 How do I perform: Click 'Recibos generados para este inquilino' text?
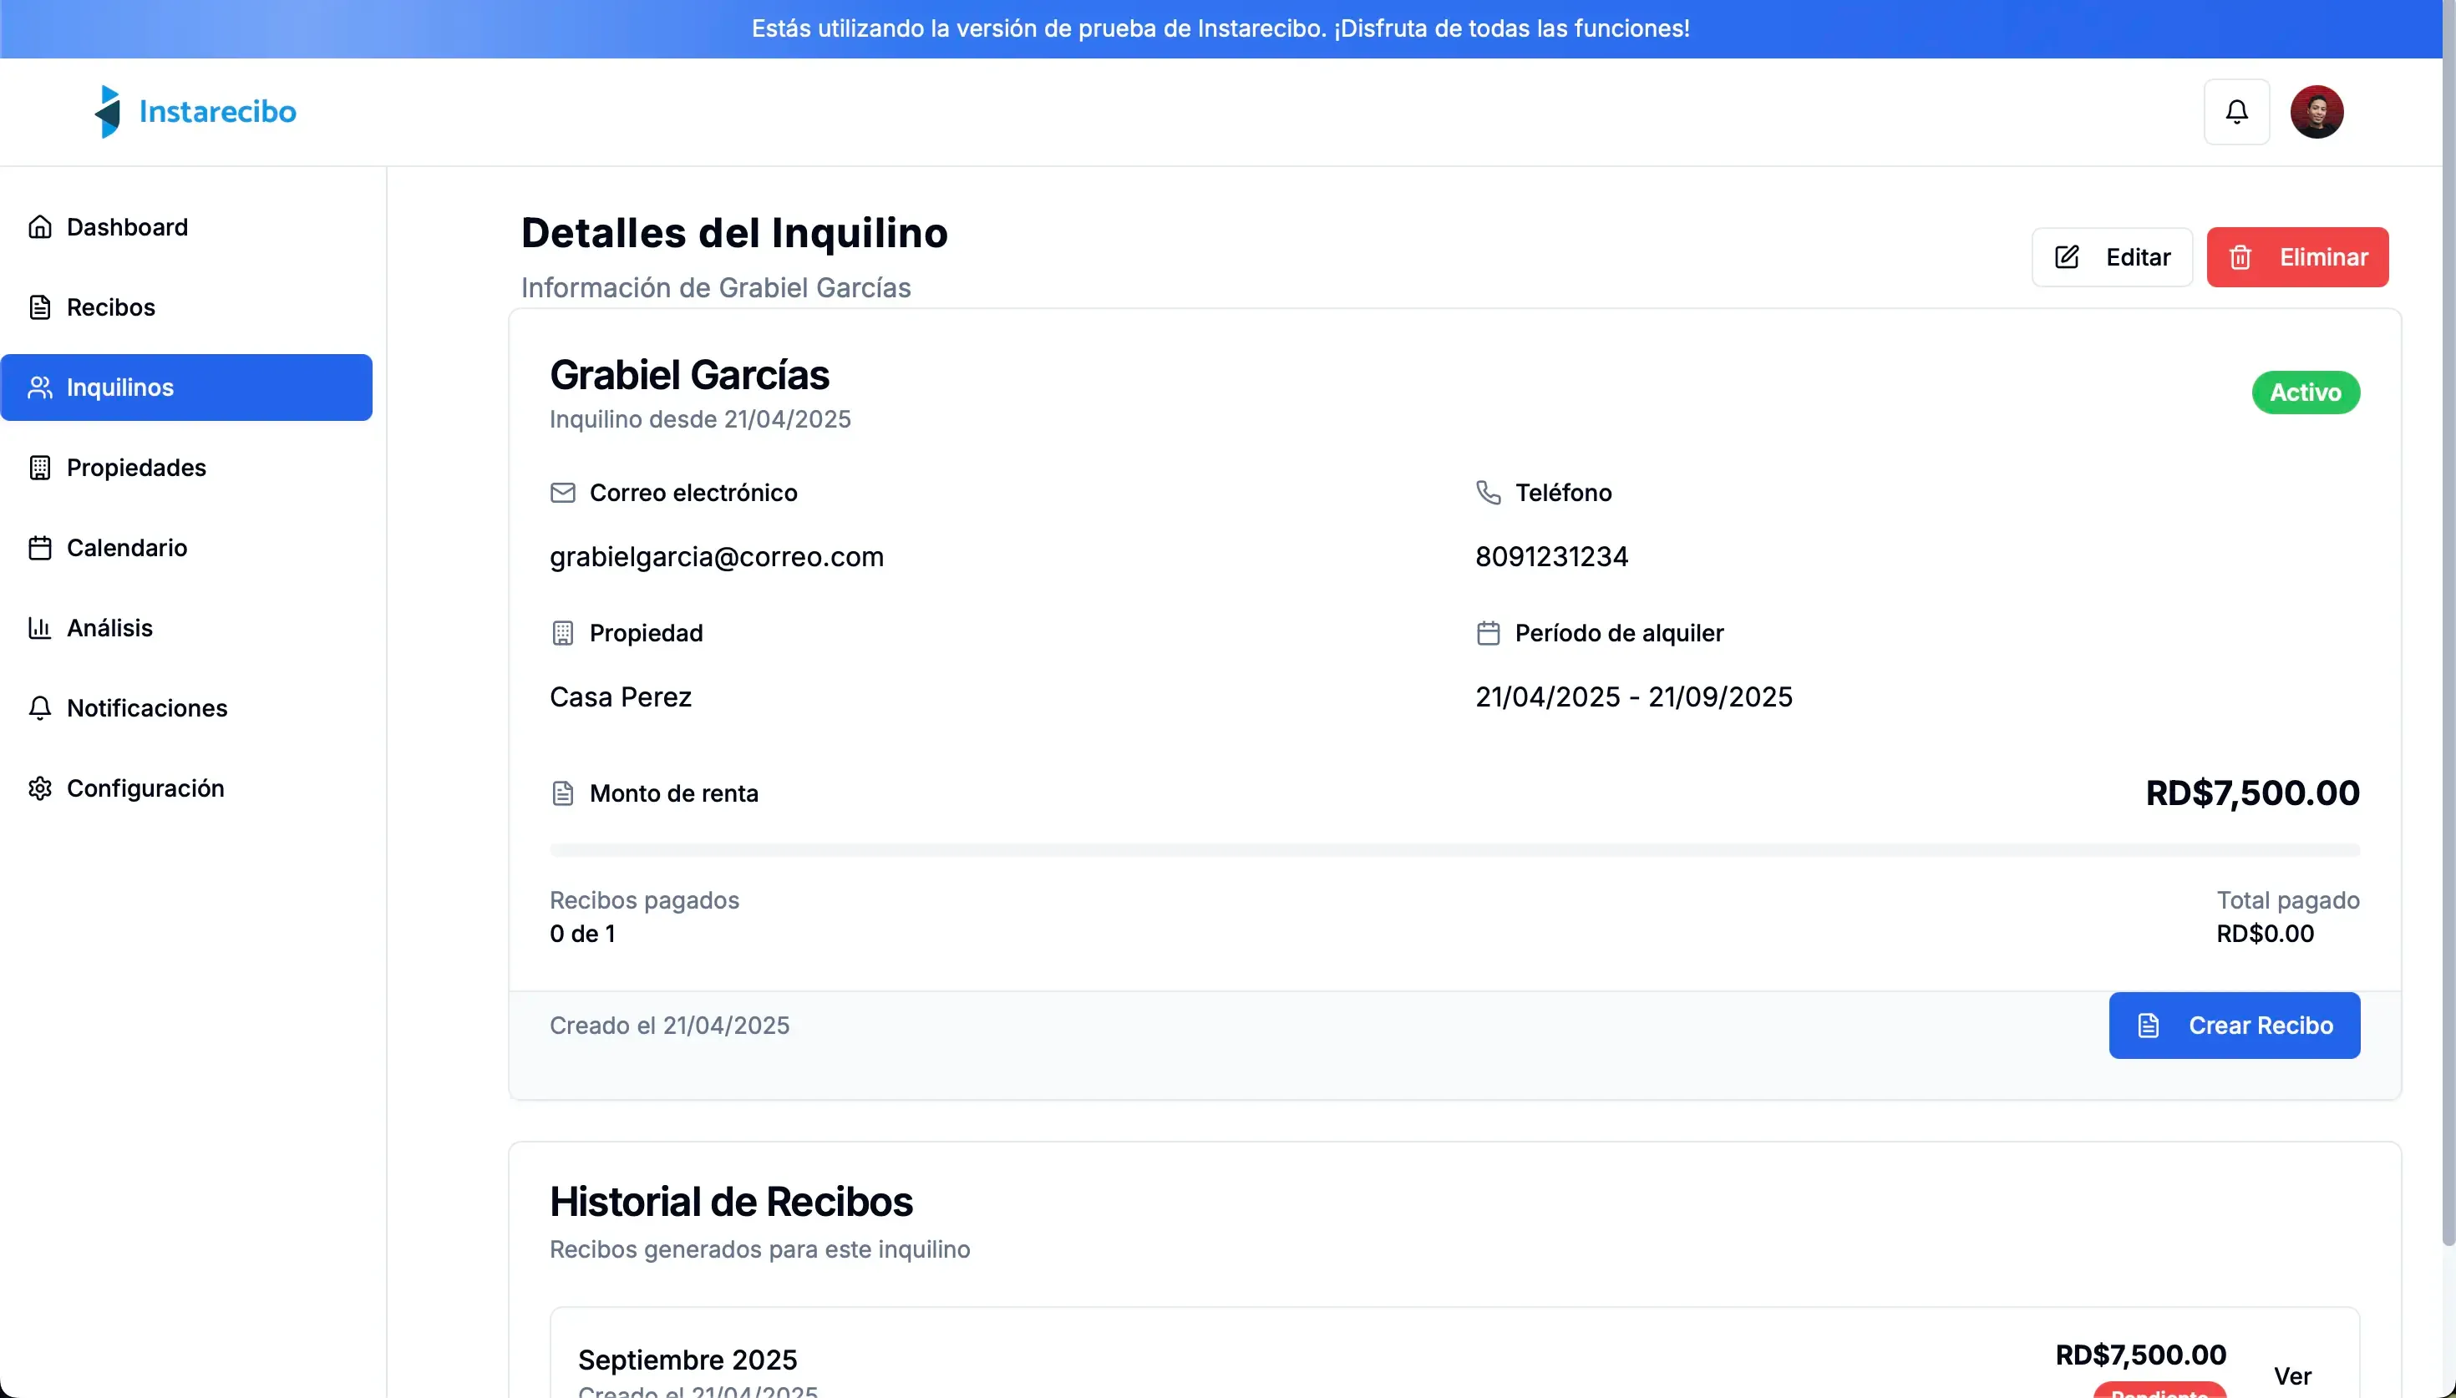tap(759, 1249)
